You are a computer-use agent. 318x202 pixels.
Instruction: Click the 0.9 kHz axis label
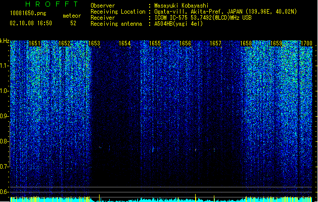coord(5,116)
